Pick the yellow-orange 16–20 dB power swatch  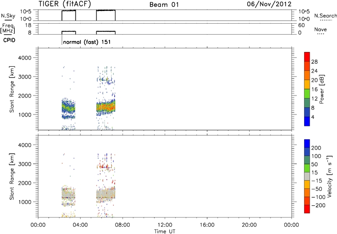(x=307, y=84)
